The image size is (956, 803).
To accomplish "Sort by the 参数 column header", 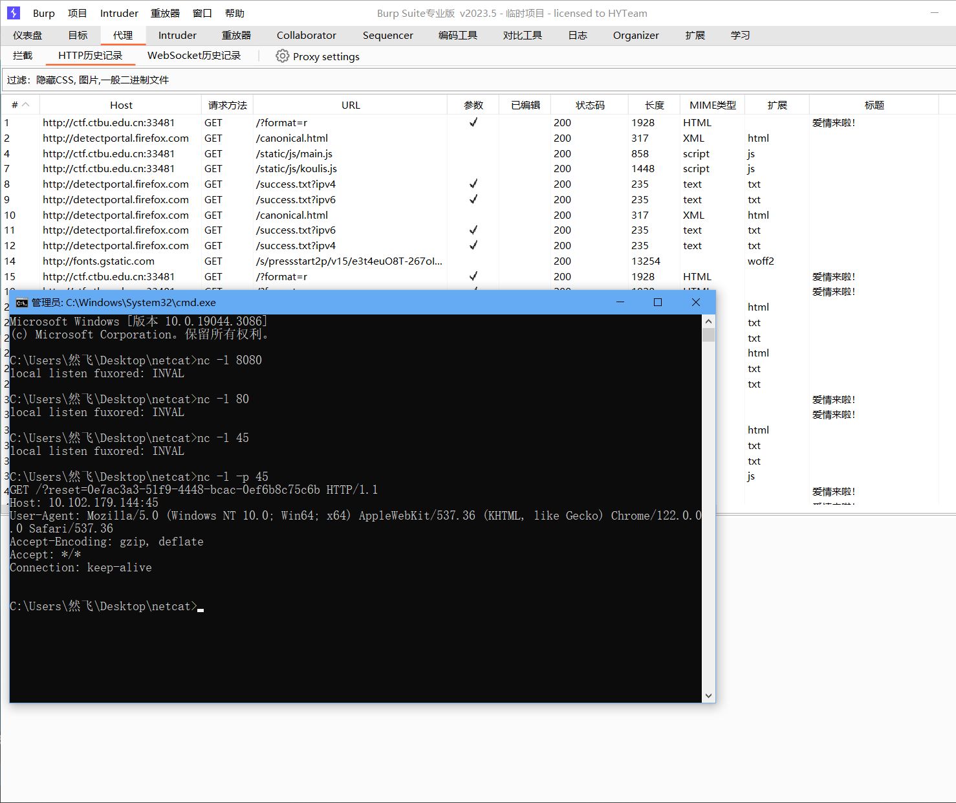I will pyautogui.click(x=473, y=105).
